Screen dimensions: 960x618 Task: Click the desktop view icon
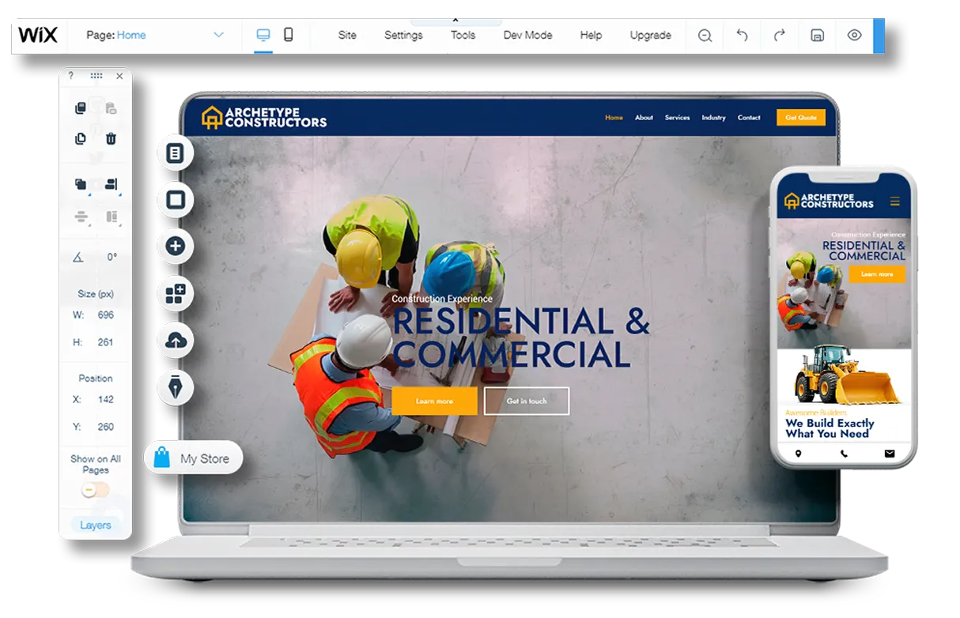click(x=263, y=35)
